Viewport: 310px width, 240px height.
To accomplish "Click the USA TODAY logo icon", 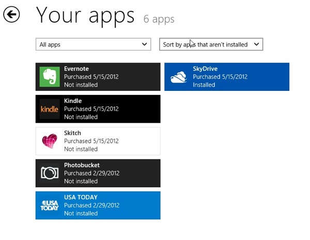I will pos(50,205).
